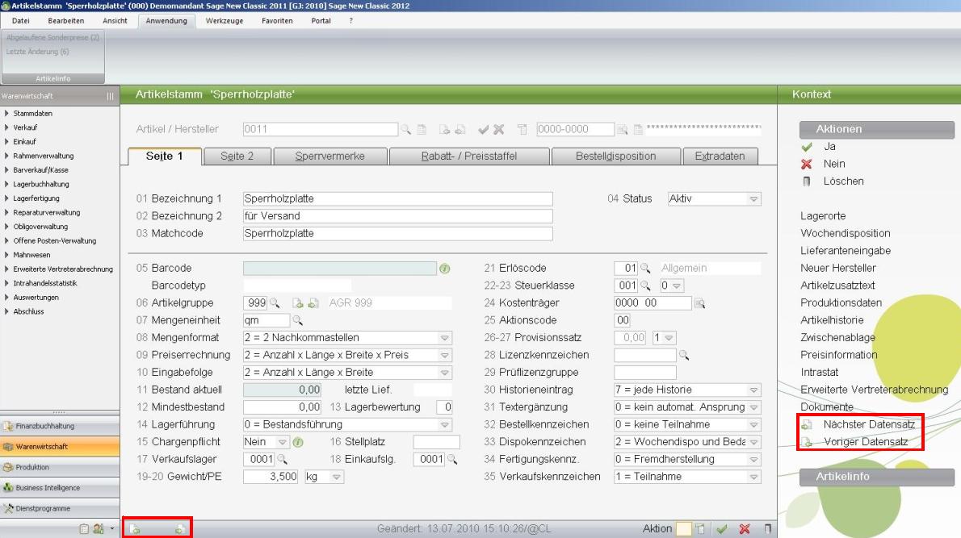Open the Lagerführung dropdown
This screenshot has height=538, width=961.
coord(445,425)
